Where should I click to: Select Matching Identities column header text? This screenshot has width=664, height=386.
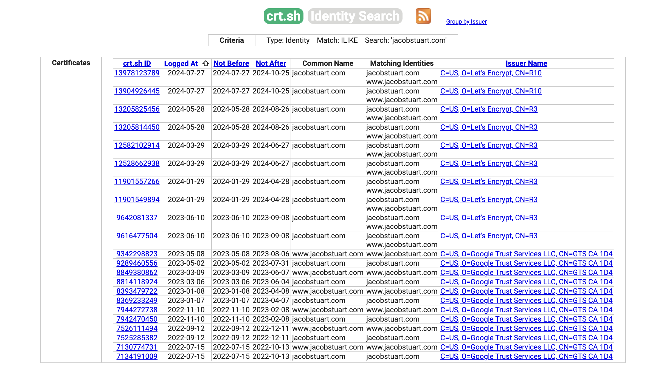point(402,63)
